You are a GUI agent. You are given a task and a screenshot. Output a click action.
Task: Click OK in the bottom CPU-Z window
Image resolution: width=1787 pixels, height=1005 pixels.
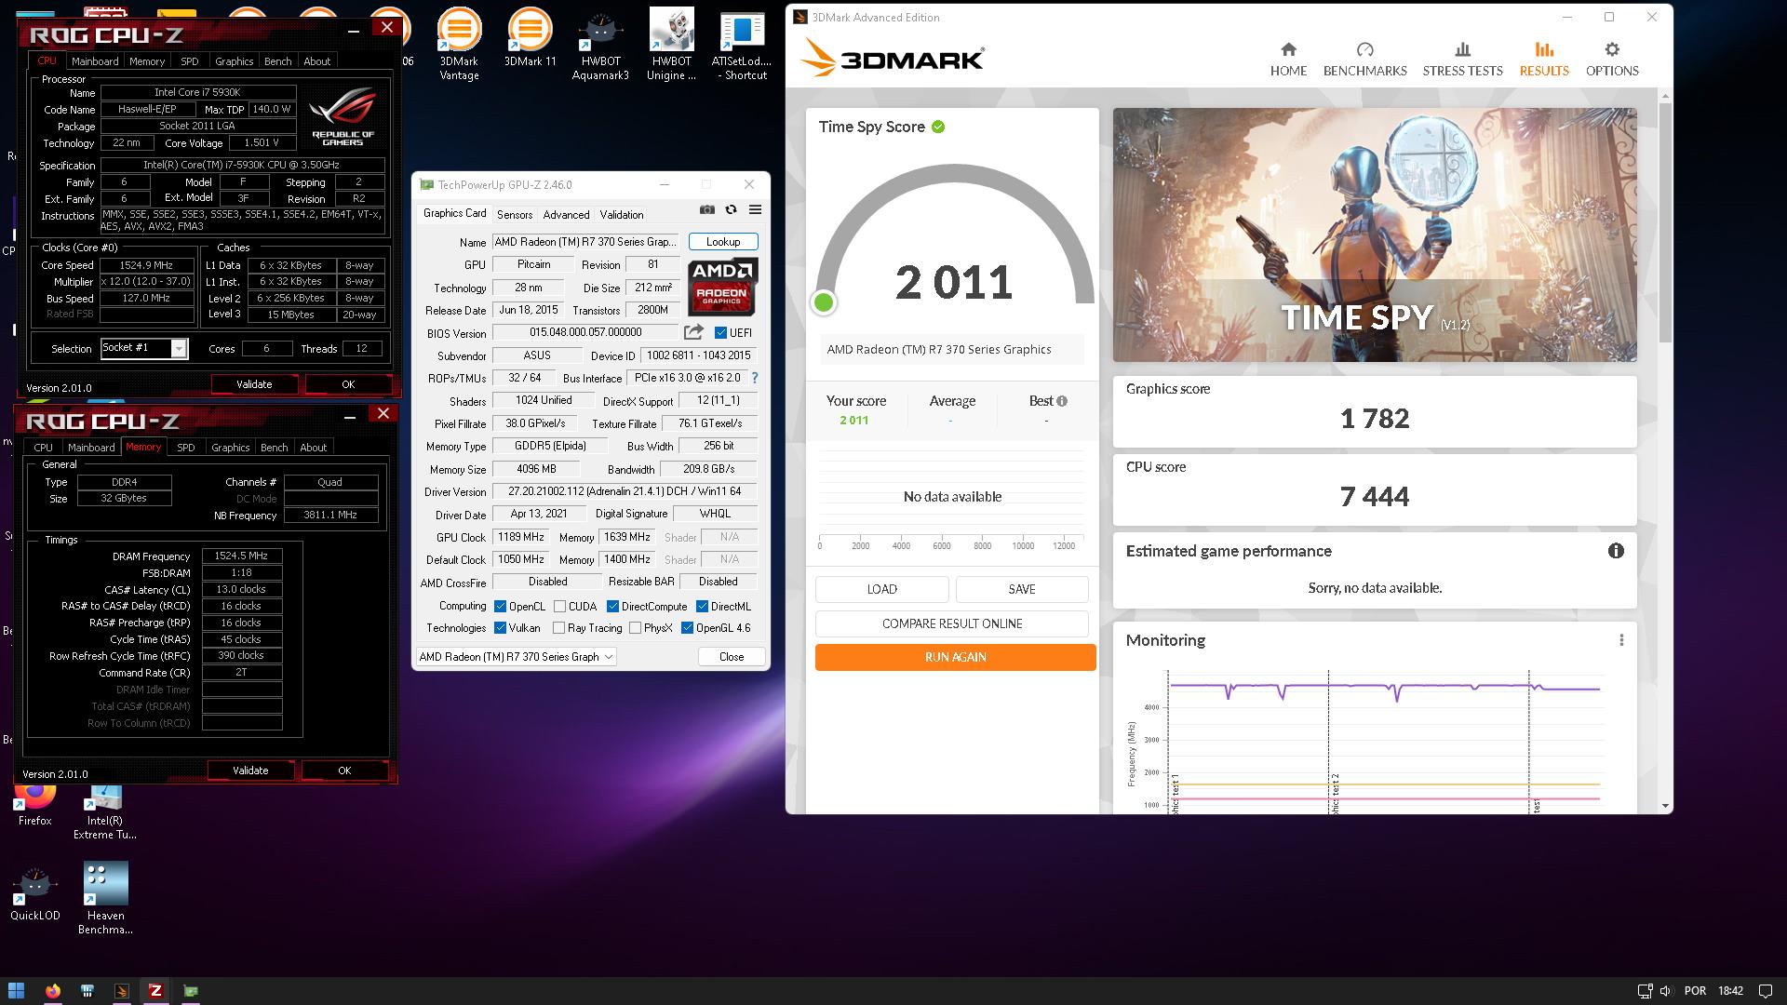344,770
